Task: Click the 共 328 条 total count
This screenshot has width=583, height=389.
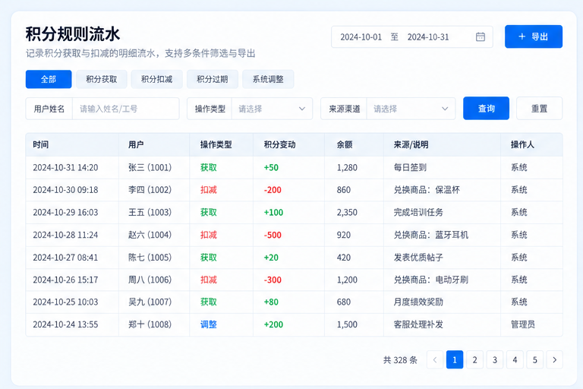Action: click(x=401, y=360)
